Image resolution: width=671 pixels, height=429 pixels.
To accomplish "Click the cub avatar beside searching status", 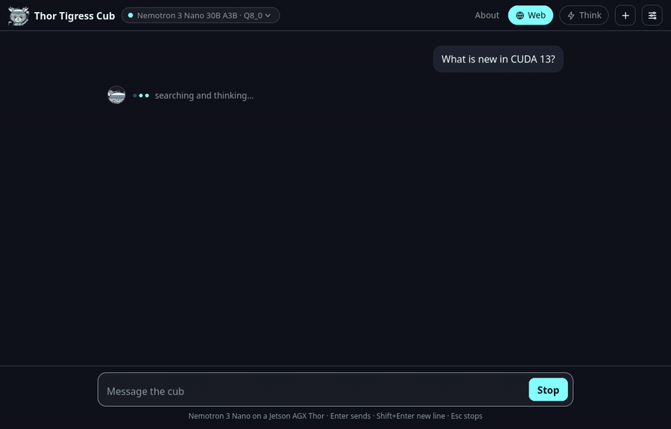I will click(x=116, y=95).
